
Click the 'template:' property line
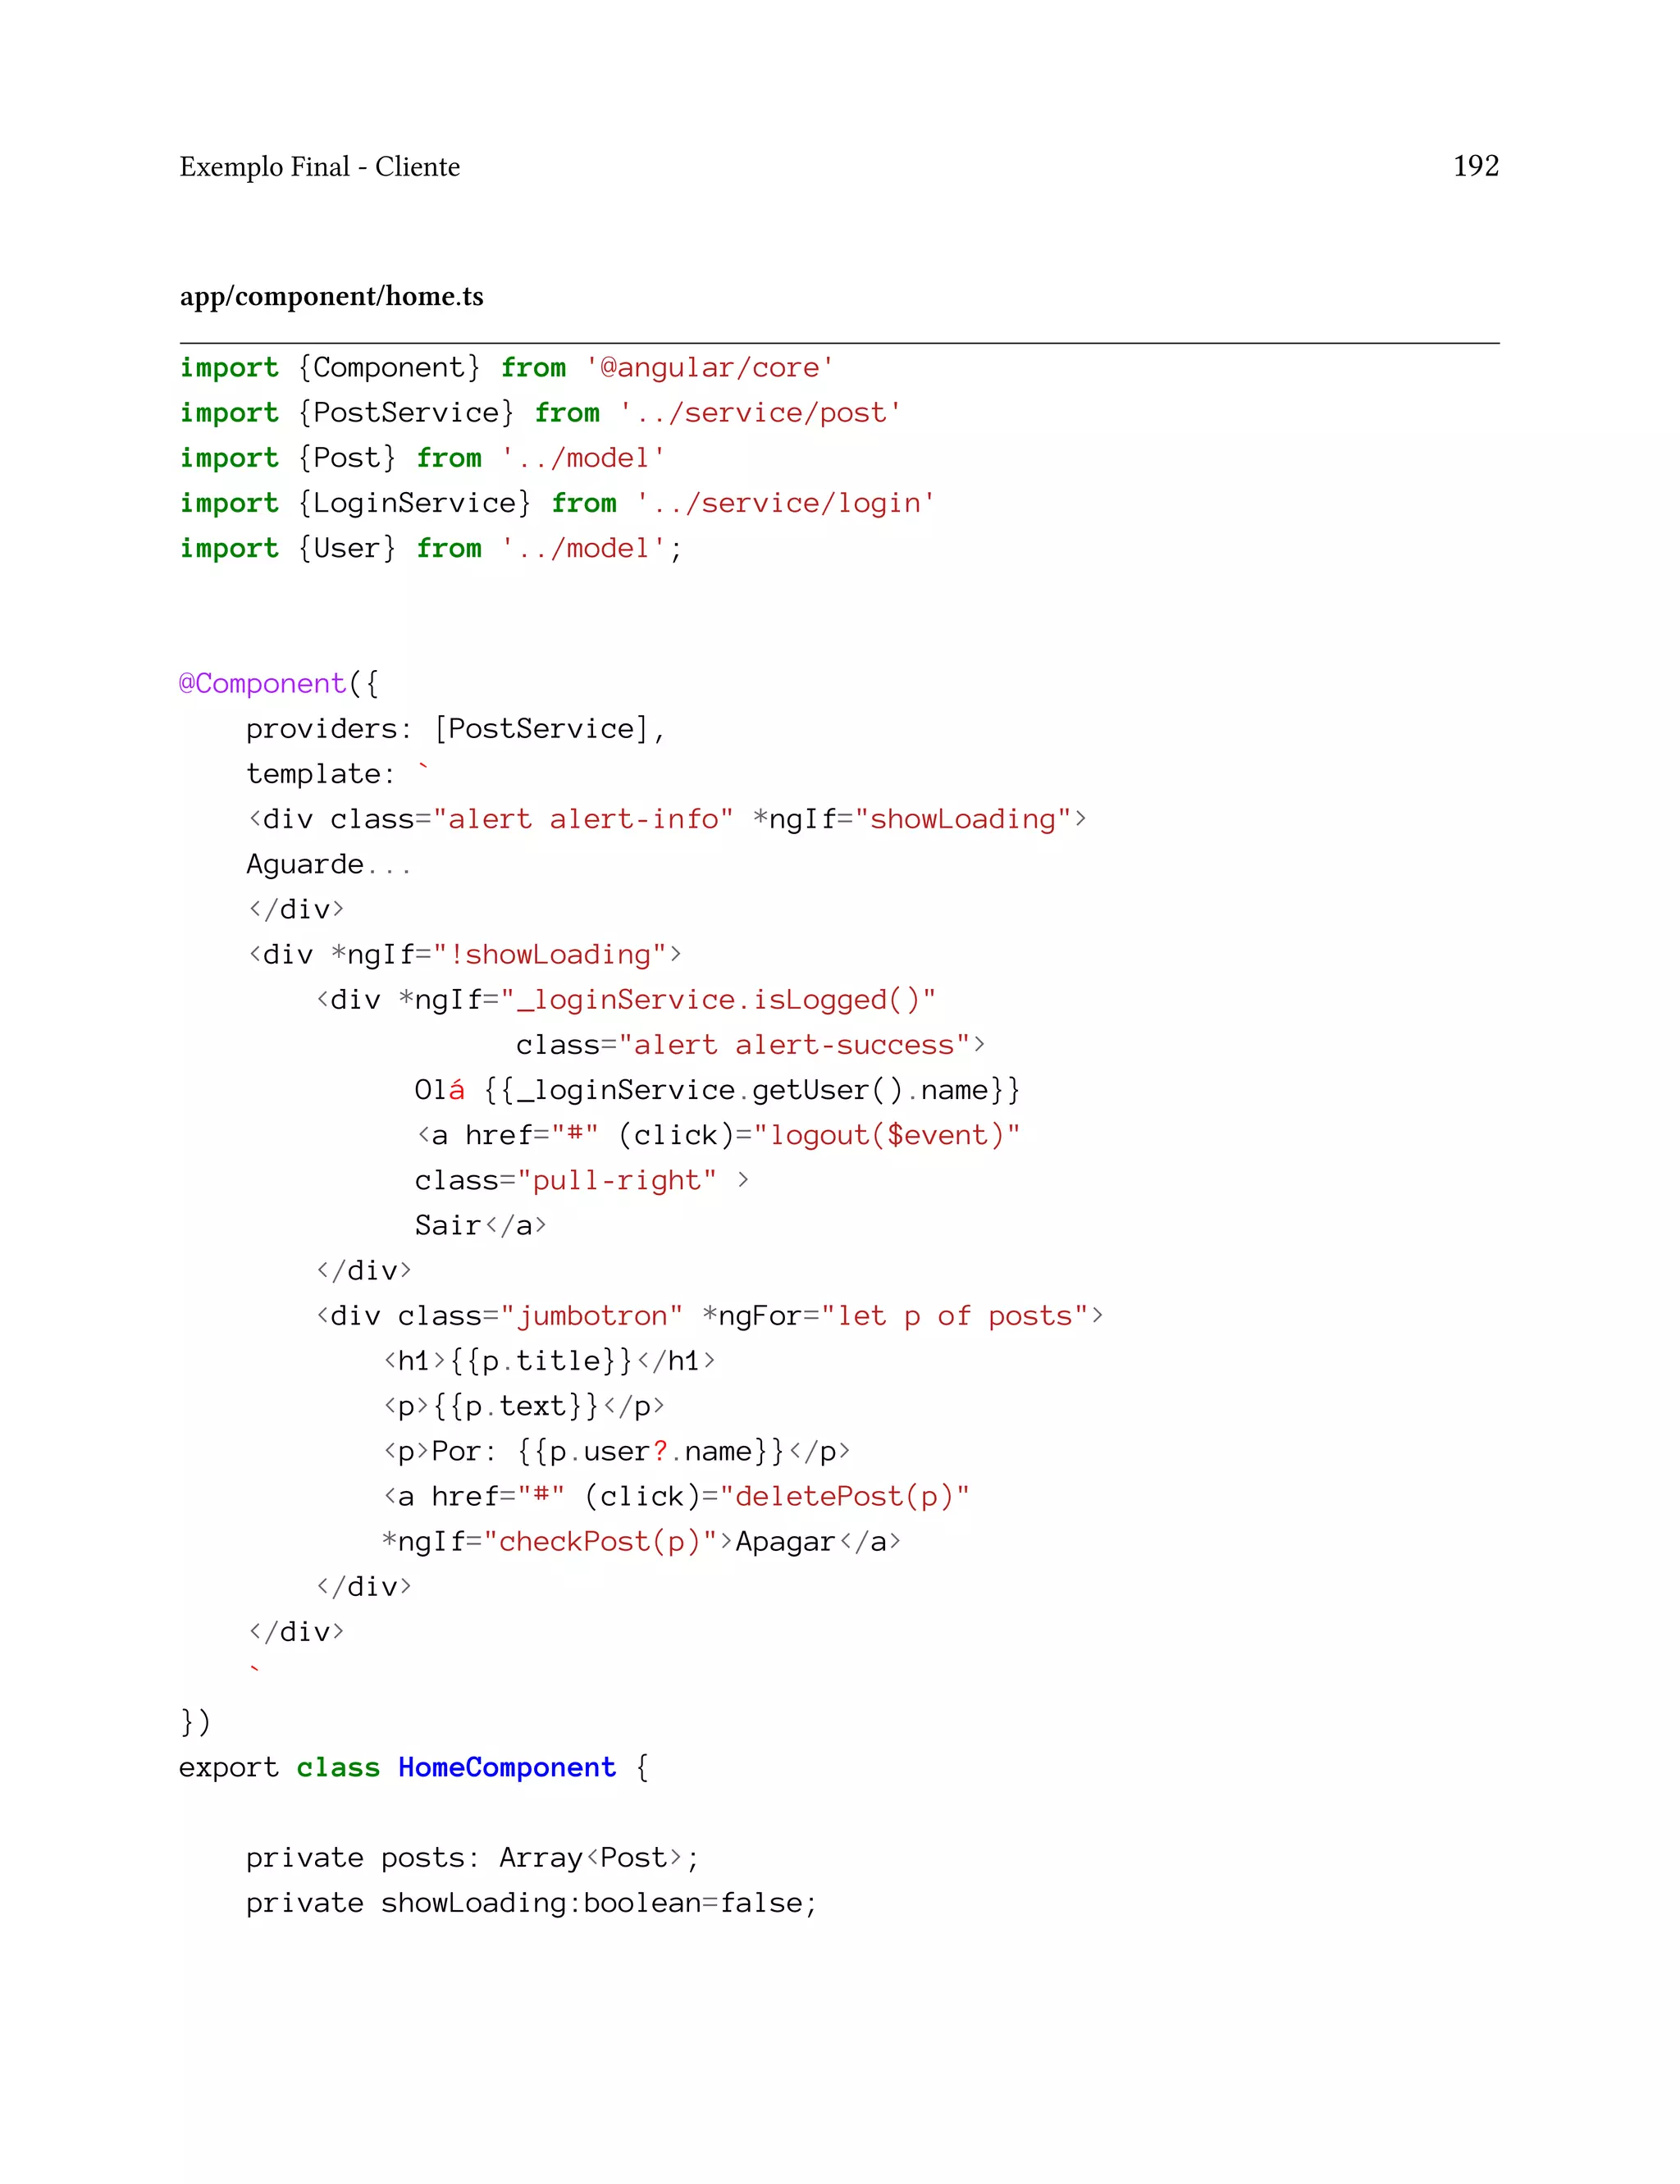pos(337,773)
